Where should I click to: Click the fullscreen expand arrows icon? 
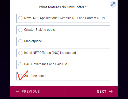click(x=113, y=4)
